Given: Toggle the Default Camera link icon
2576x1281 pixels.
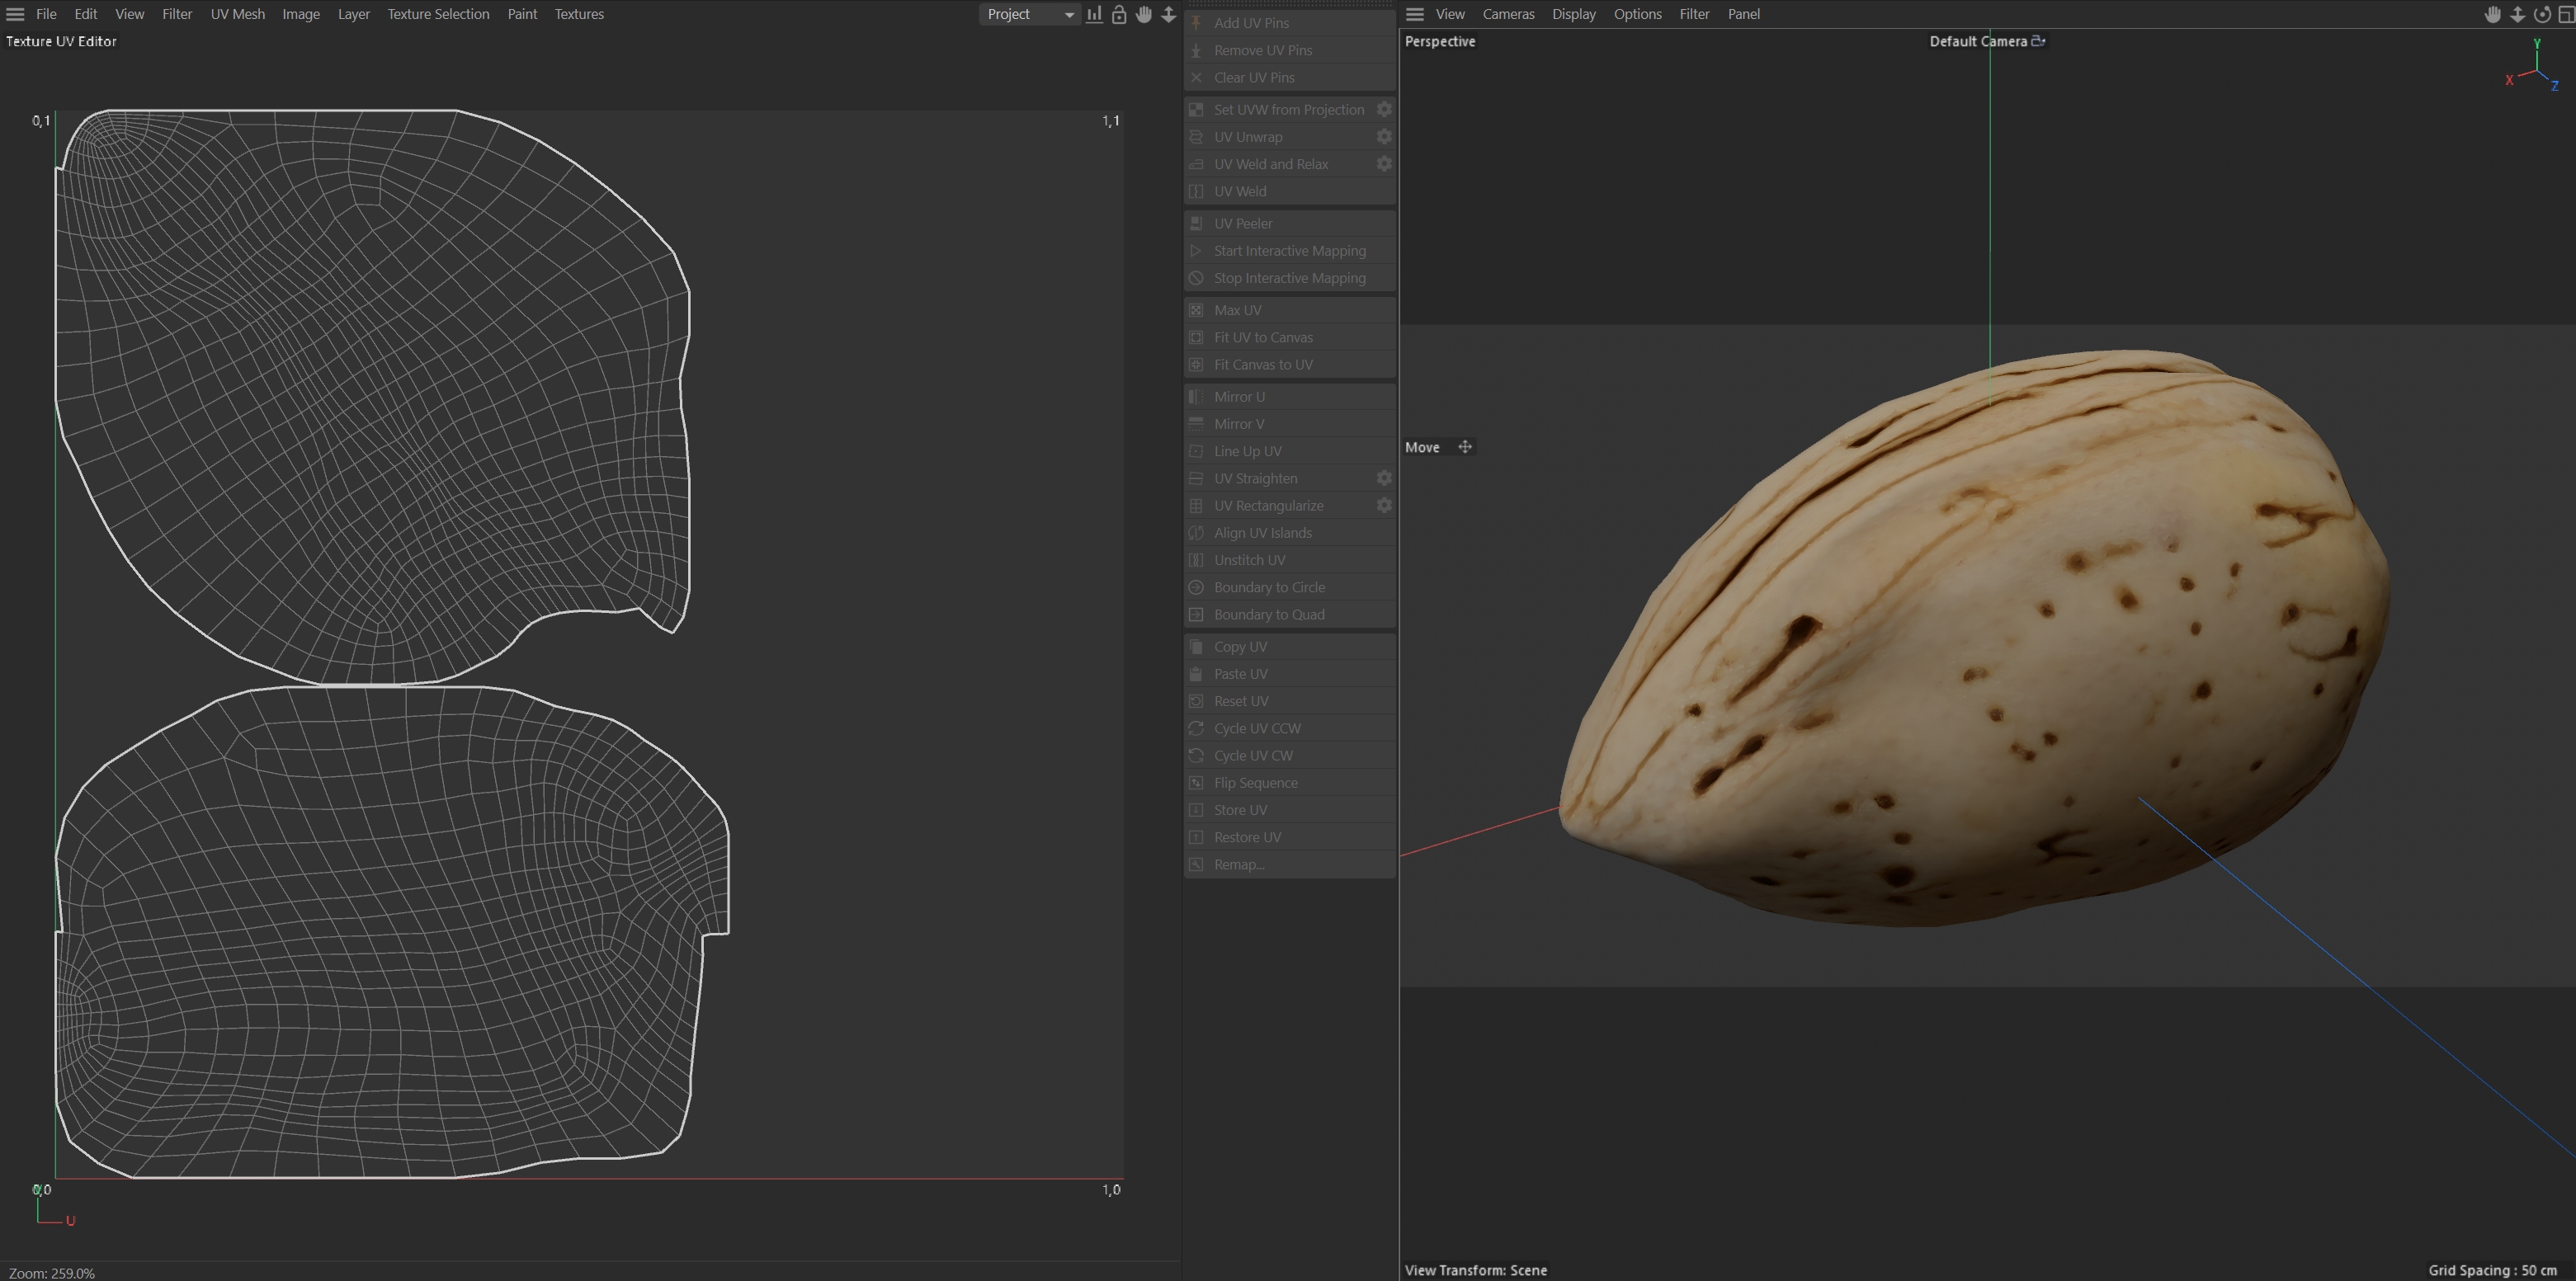Looking at the screenshot, I should [x=2038, y=41].
